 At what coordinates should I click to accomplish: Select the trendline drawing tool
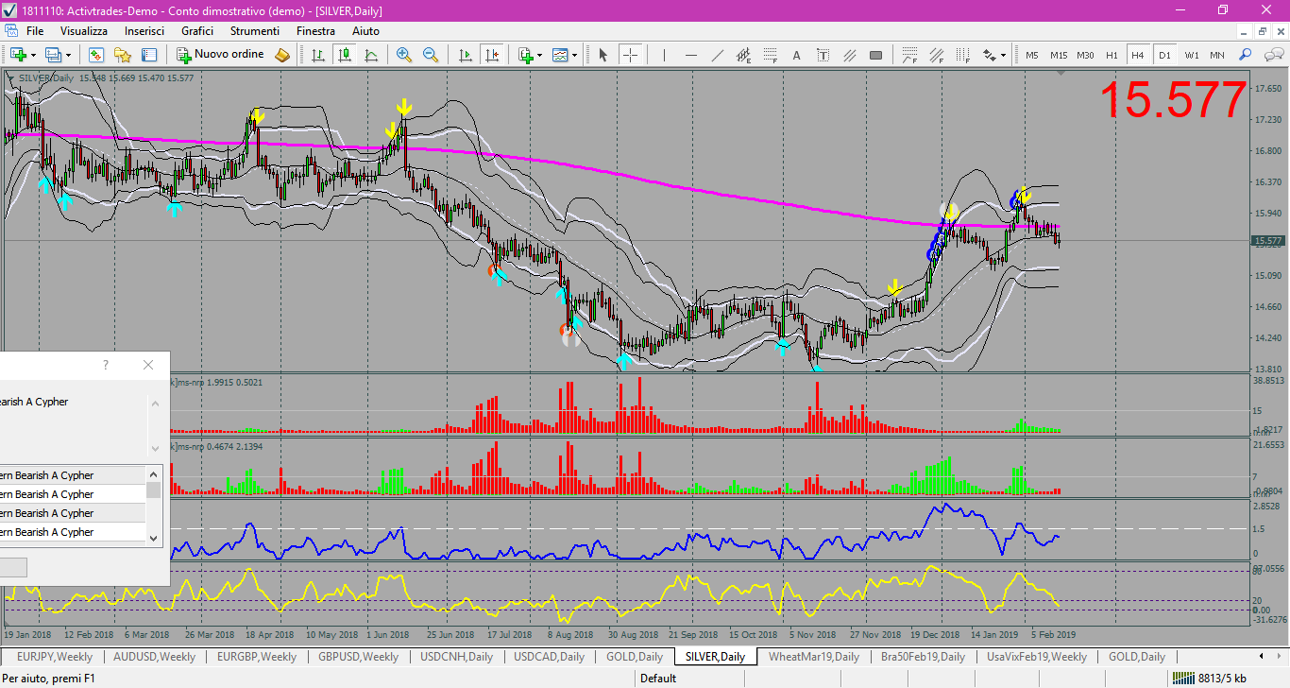pos(717,55)
